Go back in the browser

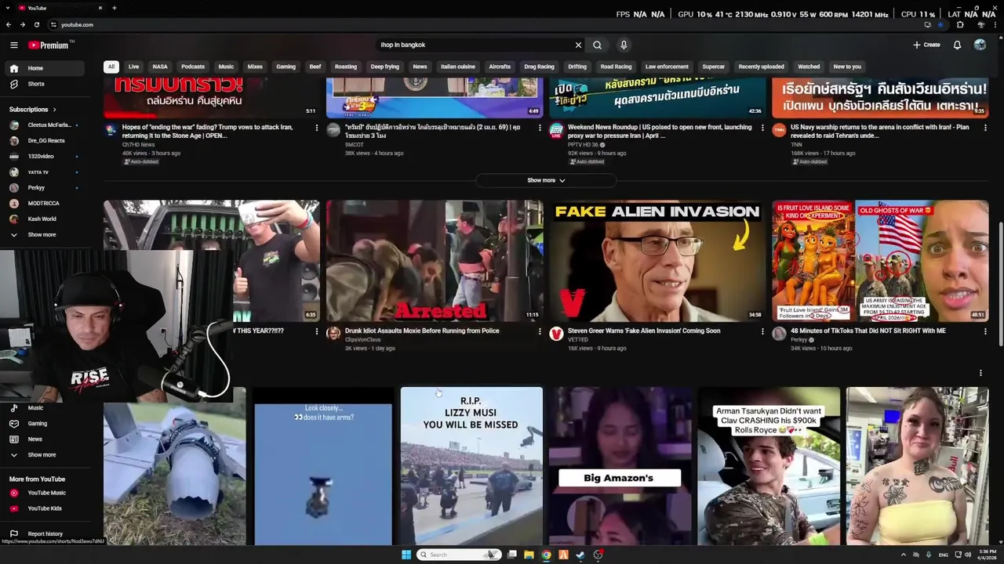click(9, 24)
